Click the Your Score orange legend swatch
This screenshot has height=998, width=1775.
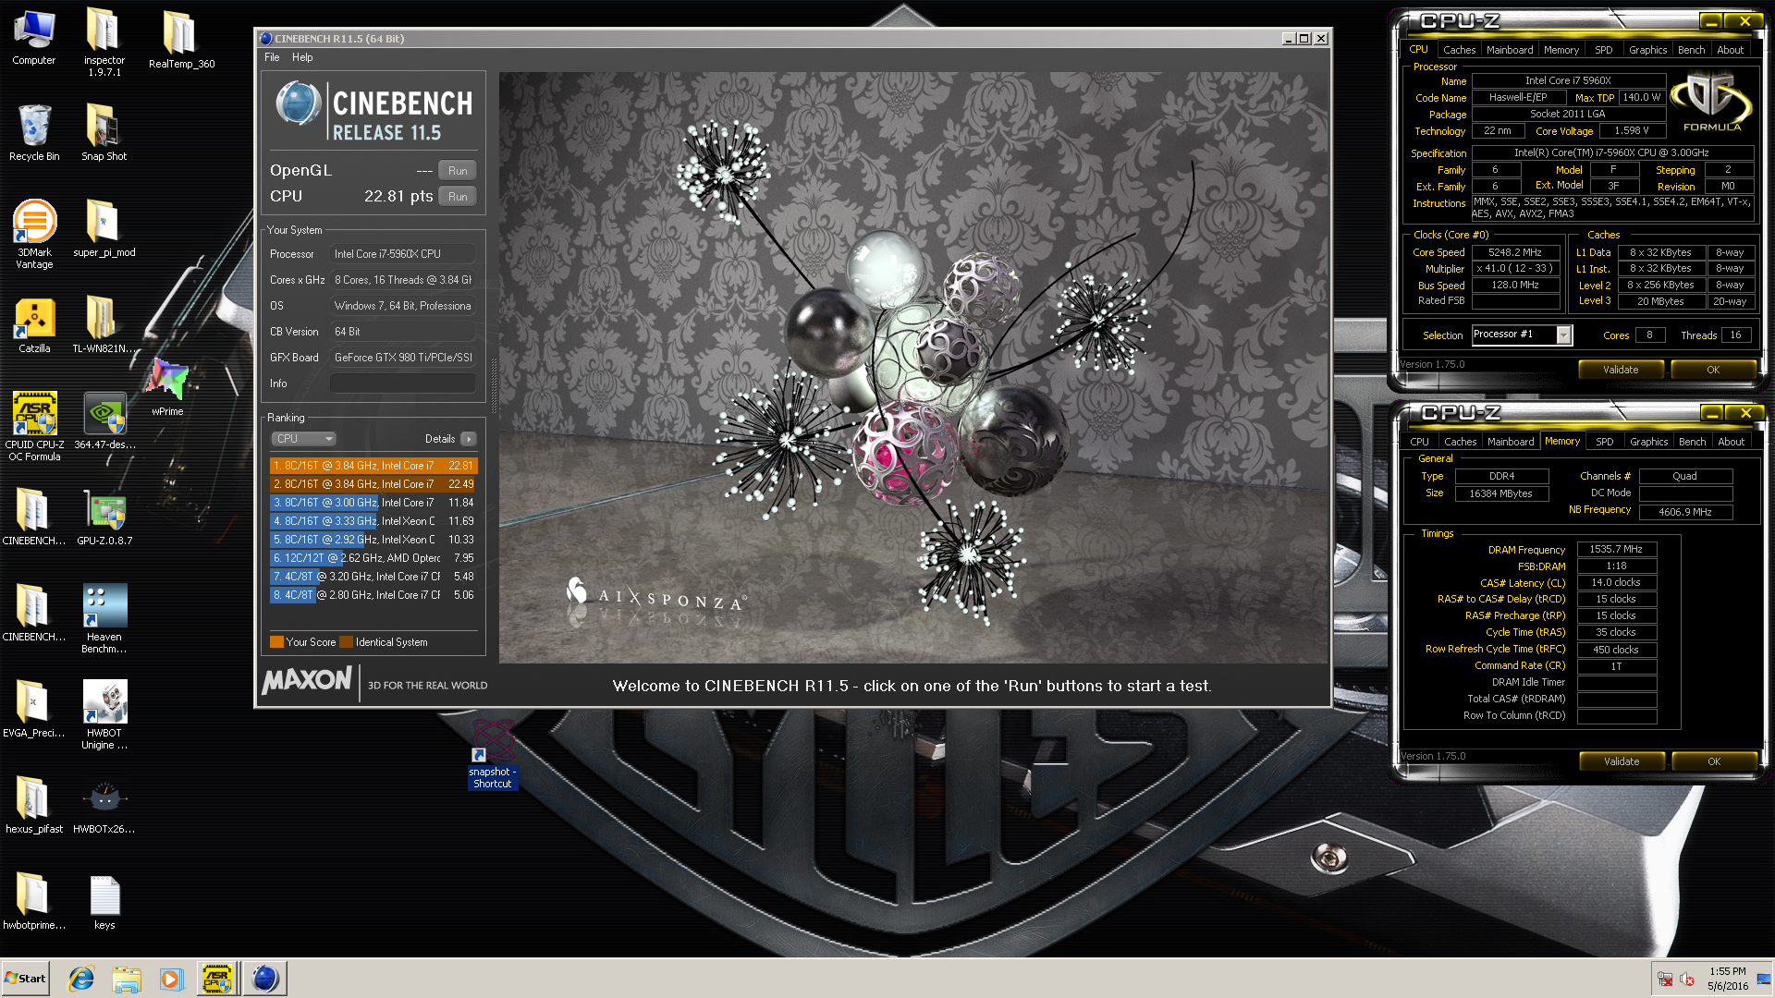click(276, 642)
